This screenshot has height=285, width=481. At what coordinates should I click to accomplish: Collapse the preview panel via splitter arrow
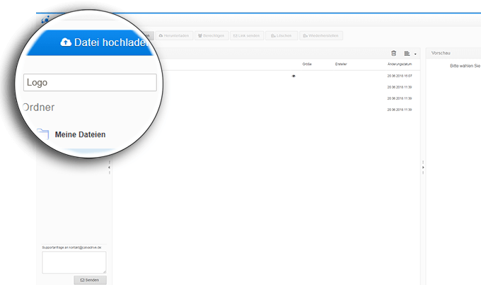coord(423,167)
